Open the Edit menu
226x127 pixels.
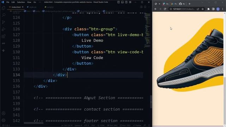click(x=13, y=2)
